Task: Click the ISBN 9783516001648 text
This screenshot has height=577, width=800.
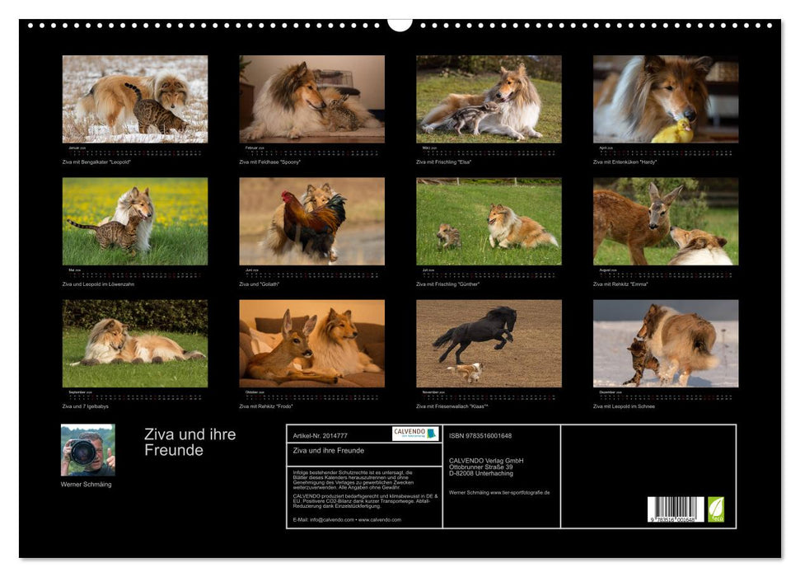Action: [480, 435]
